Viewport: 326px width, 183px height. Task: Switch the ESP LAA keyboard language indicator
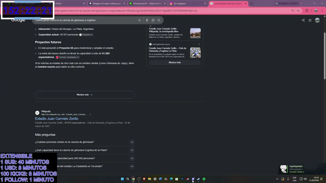point(294,179)
